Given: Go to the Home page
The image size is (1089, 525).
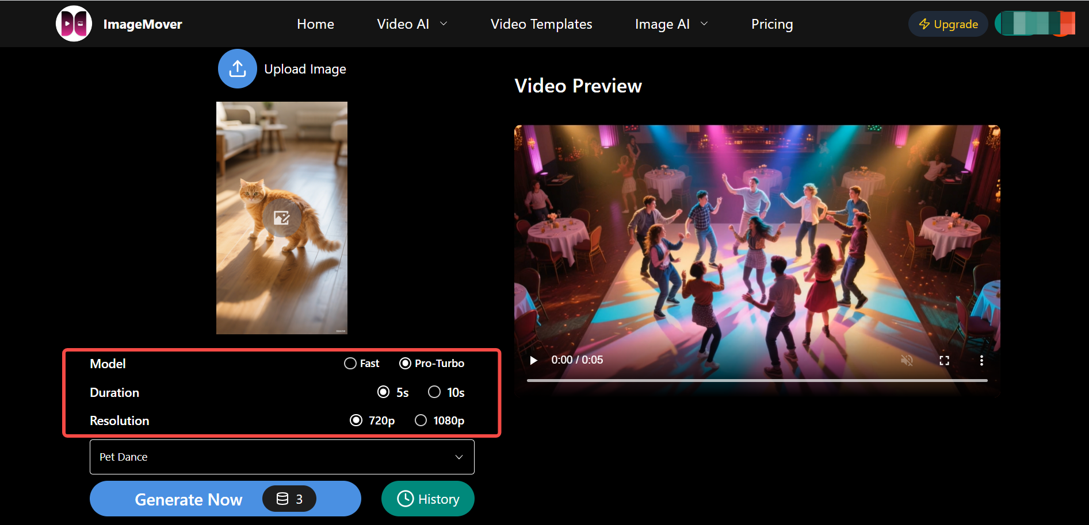Looking at the screenshot, I should (315, 24).
